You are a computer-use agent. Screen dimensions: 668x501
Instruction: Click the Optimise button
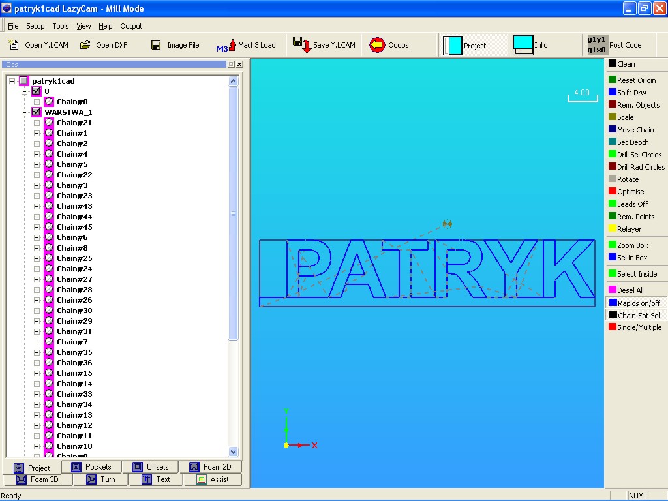[627, 192]
